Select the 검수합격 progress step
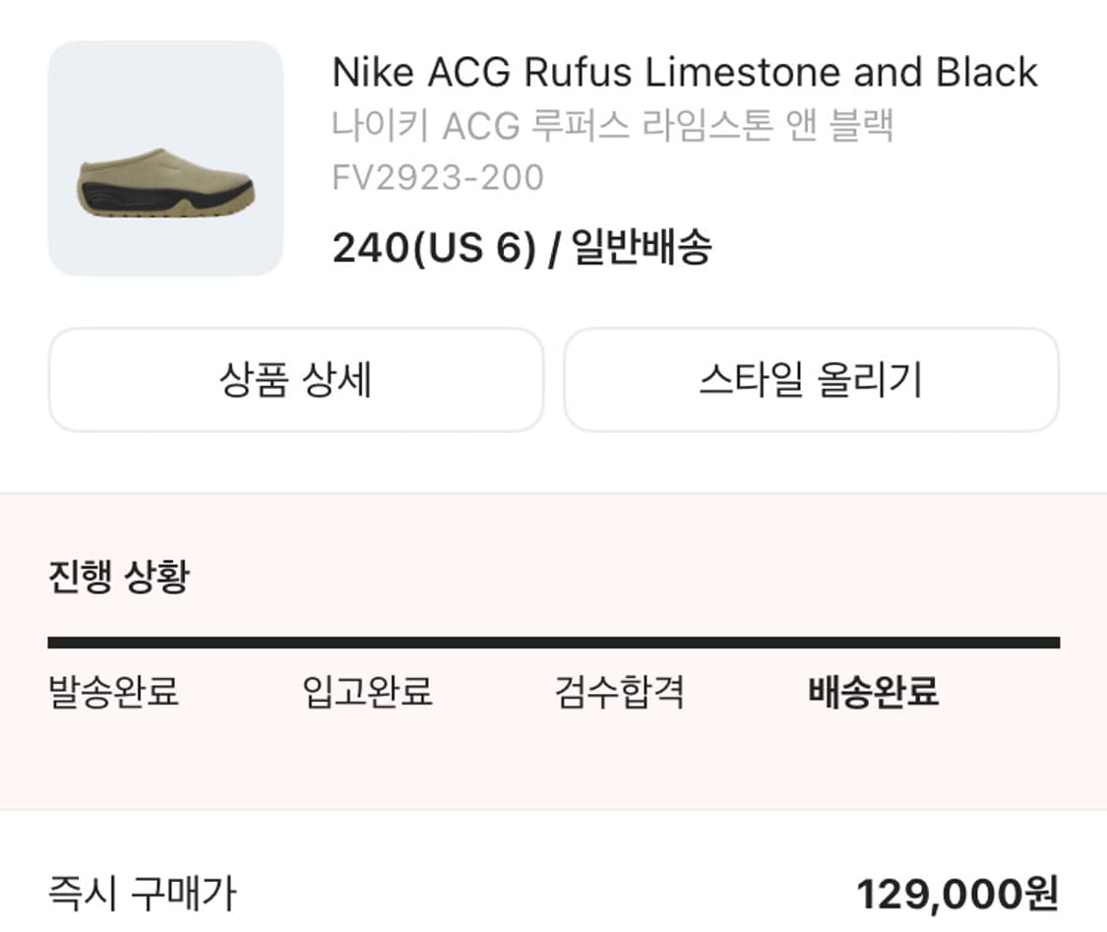Image resolution: width=1107 pixels, height=932 pixels. click(618, 695)
